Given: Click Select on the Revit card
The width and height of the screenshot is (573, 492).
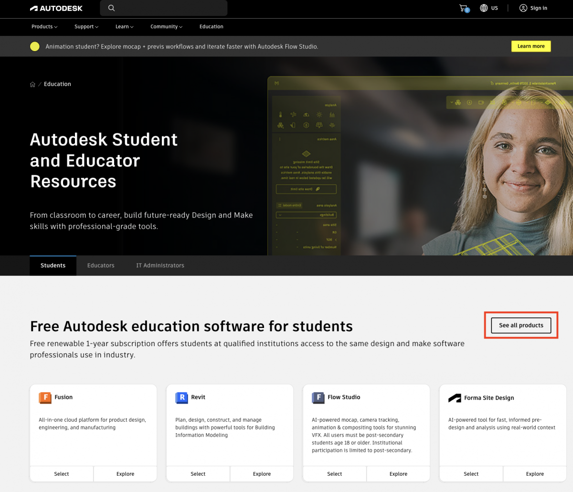Looking at the screenshot, I should pos(198,474).
